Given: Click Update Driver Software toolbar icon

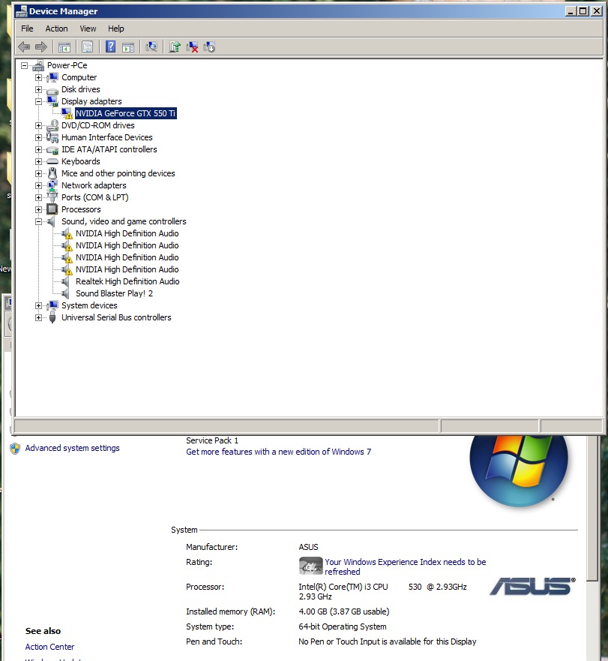Looking at the screenshot, I should pyautogui.click(x=175, y=47).
